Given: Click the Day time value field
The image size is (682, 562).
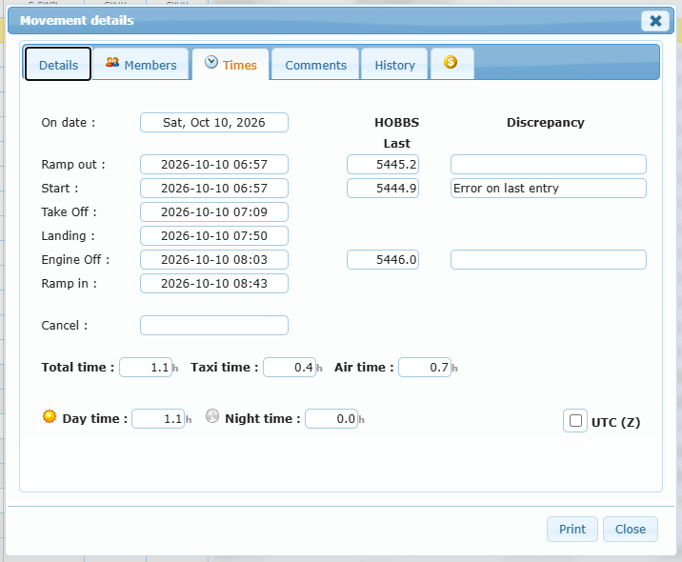Looking at the screenshot, I should (x=158, y=418).
